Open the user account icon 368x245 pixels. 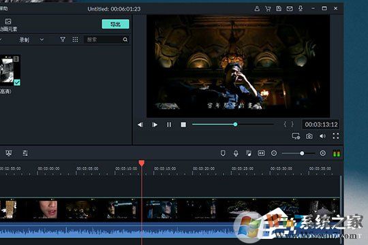257,9
